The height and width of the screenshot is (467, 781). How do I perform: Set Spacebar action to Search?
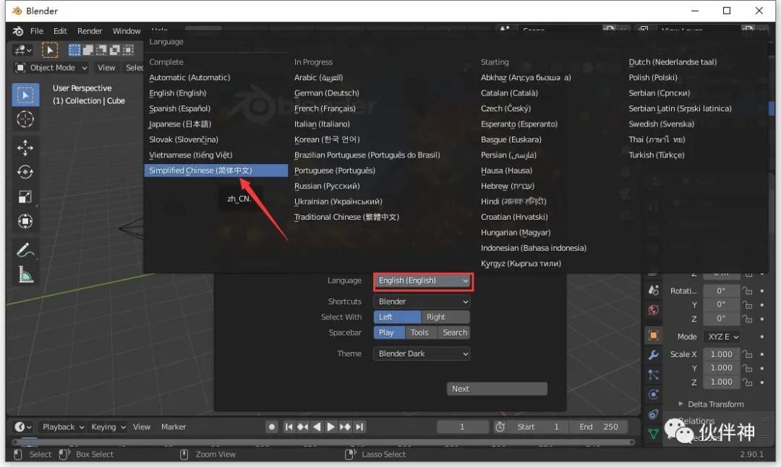454,333
